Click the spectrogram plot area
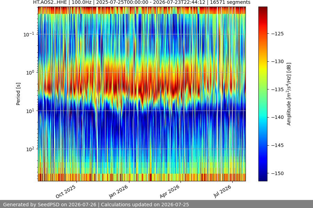Viewport: 313px width, 208px height. [x=142, y=94]
